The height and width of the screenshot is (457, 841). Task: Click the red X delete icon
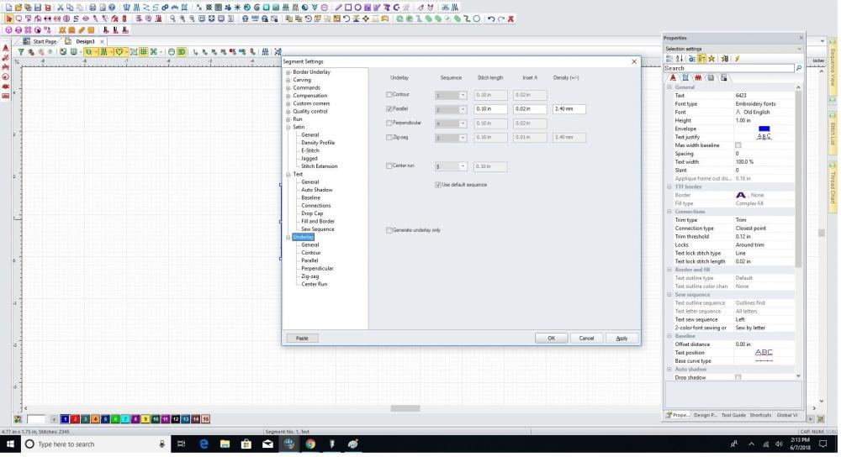[510, 18]
